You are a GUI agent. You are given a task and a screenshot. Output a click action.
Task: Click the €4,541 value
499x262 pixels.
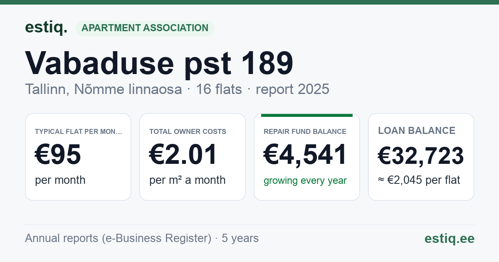click(305, 155)
